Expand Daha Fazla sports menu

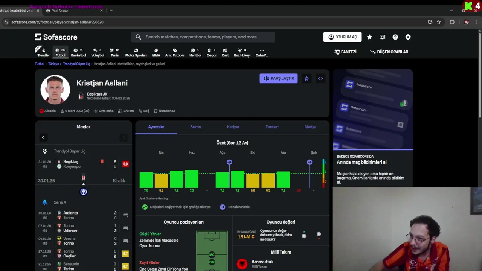pos(262,52)
